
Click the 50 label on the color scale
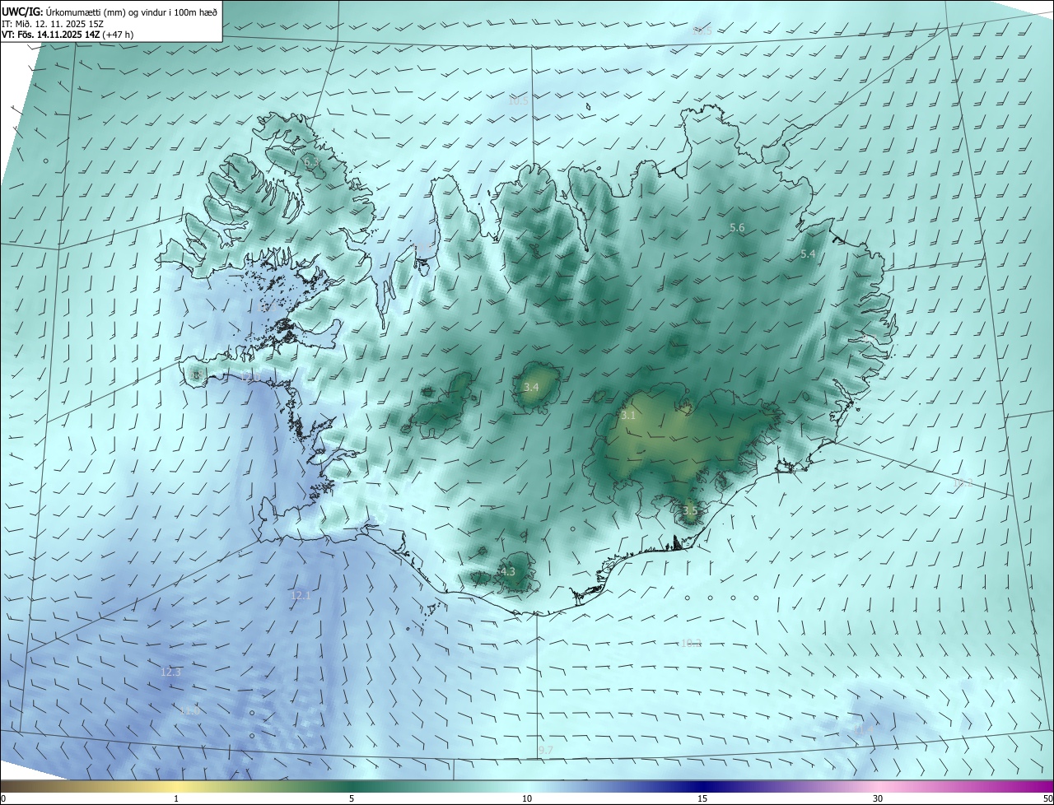[x=1047, y=798]
